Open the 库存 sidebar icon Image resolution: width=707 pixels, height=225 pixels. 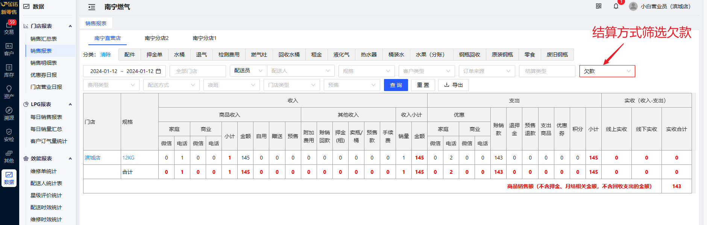click(9, 71)
